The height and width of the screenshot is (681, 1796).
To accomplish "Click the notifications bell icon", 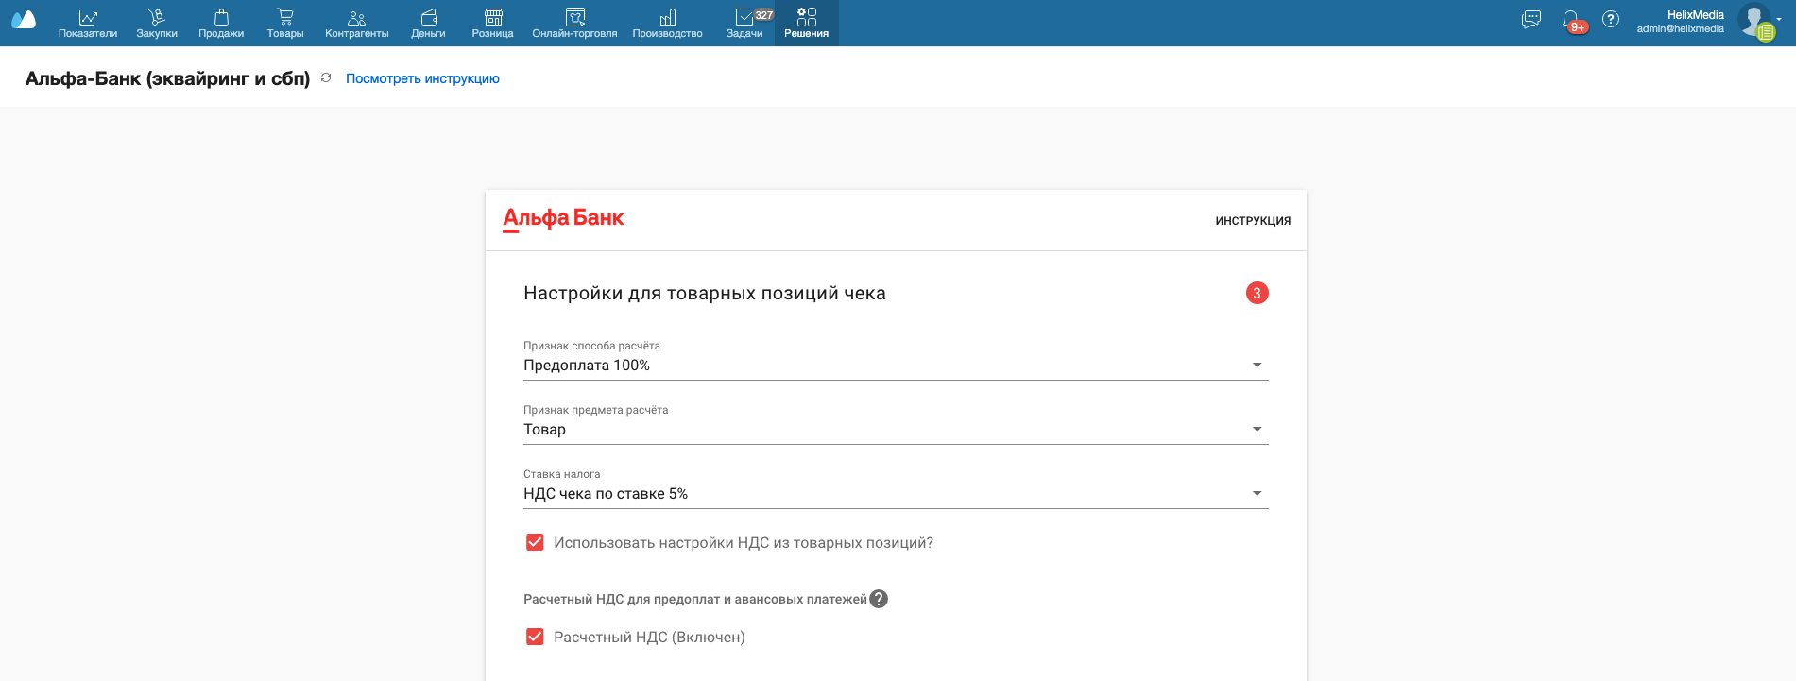I will [x=1570, y=20].
